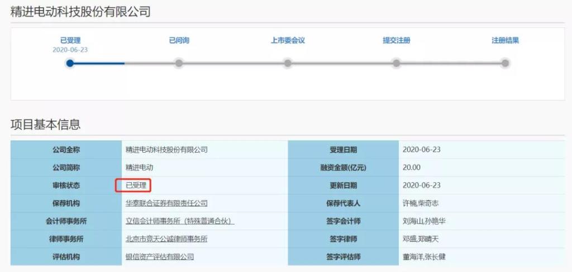Image resolution: width=572 pixels, height=272 pixels.
Task: Click the signing appraisers 董海洋,张长健
Action: [424, 257]
